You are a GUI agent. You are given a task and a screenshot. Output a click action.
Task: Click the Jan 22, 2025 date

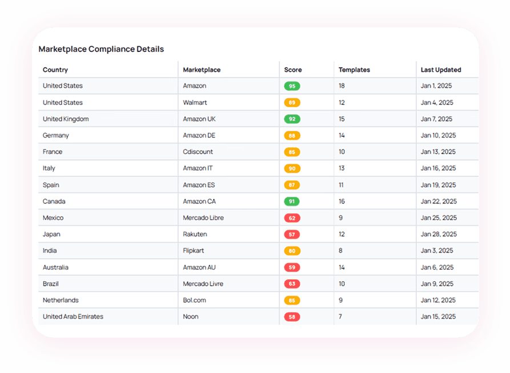click(x=439, y=201)
